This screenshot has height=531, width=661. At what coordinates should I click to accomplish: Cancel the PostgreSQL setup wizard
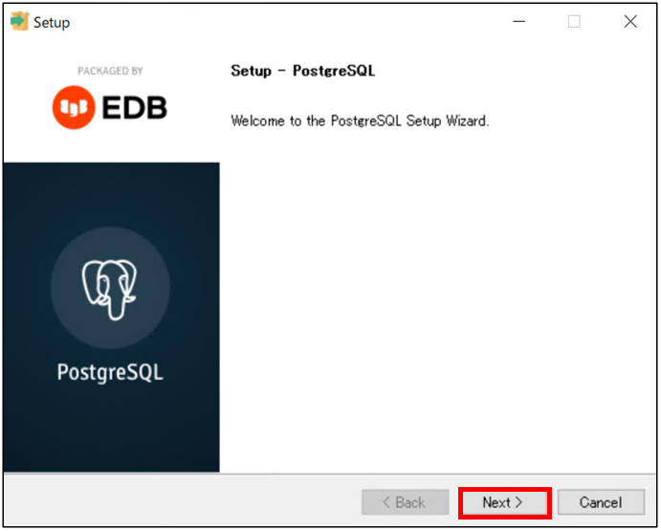pos(601,502)
